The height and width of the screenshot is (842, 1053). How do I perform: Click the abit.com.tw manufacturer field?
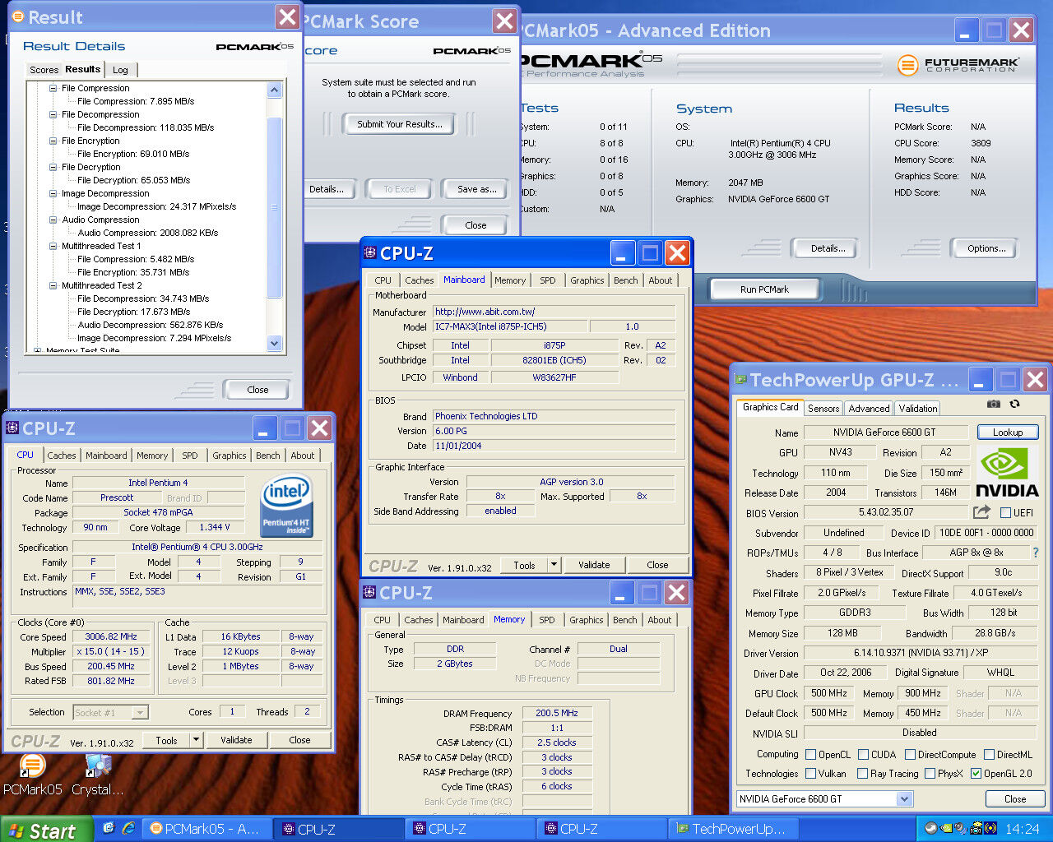554,312
